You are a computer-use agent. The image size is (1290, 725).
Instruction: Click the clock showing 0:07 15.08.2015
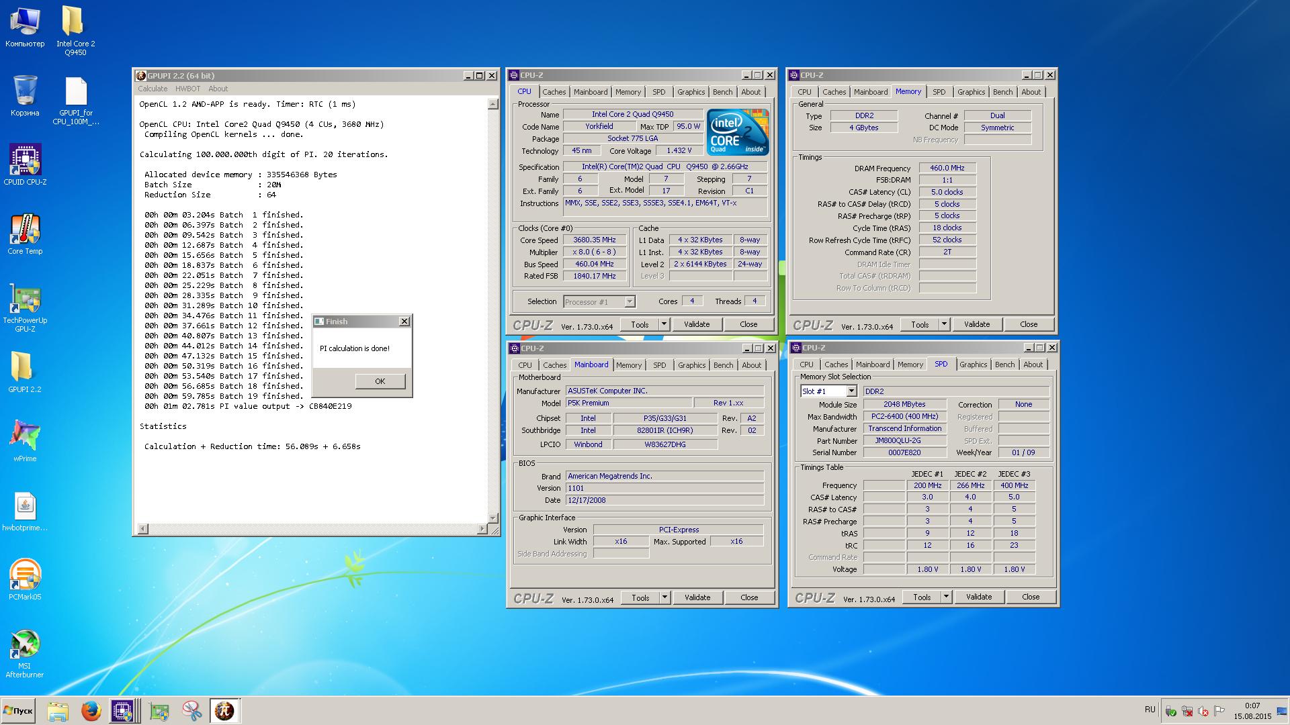(1252, 711)
